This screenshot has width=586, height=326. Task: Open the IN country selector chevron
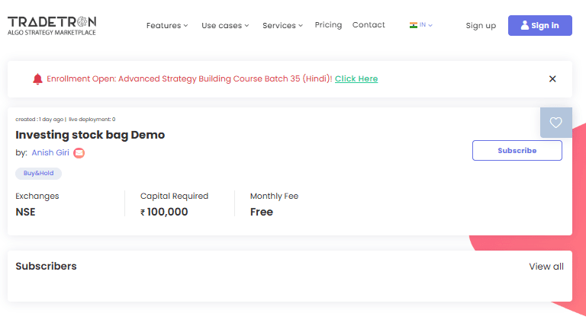point(430,26)
